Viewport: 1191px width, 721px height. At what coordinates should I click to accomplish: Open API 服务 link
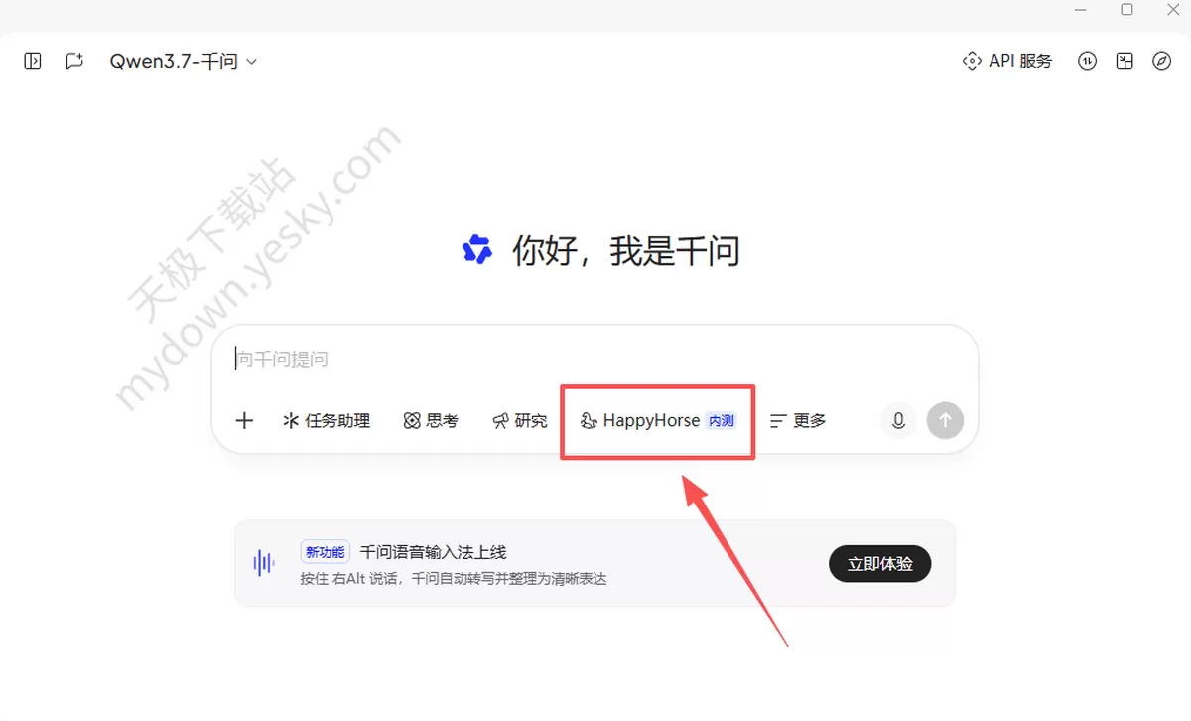pos(1006,61)
